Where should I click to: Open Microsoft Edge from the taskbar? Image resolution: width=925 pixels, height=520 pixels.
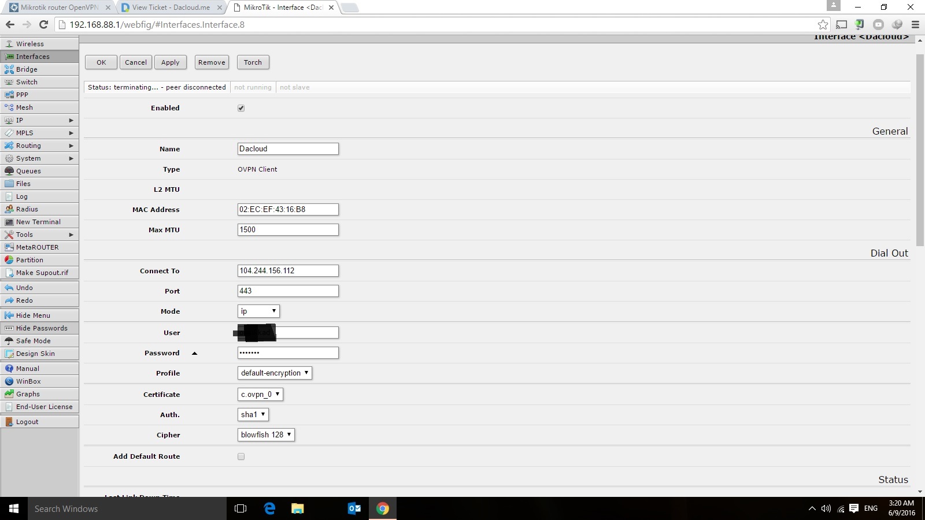point(269,508)
